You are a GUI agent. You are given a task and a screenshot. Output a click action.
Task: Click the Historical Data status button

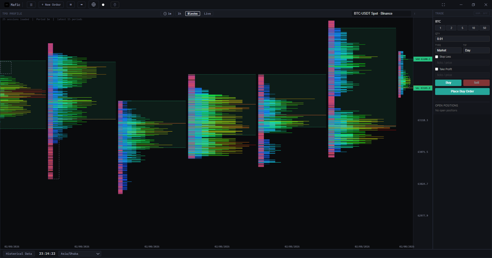point(19,254)
